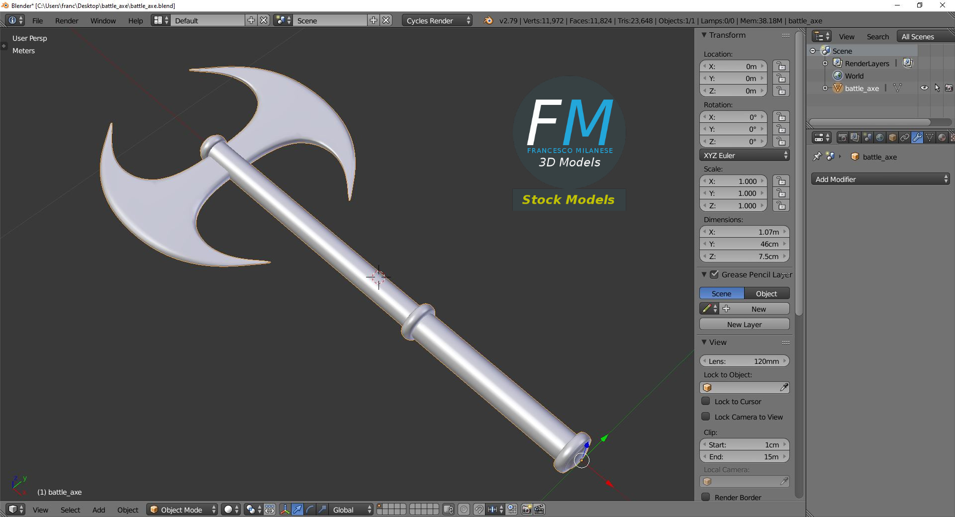Open the Constraints properties tab (chain icon)
Viewport: 955px width, 517px height.
click(x=905, y=138)
